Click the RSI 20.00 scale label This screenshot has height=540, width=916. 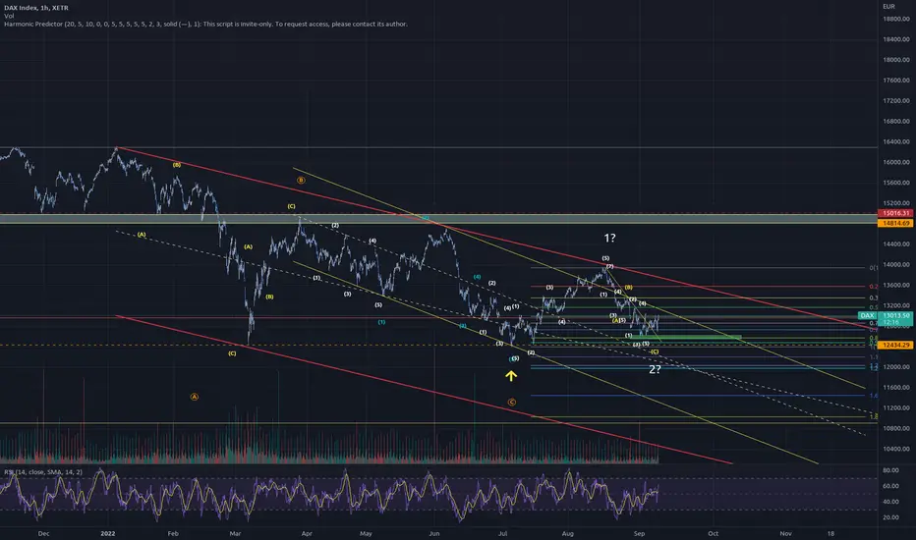pos(890,517)
